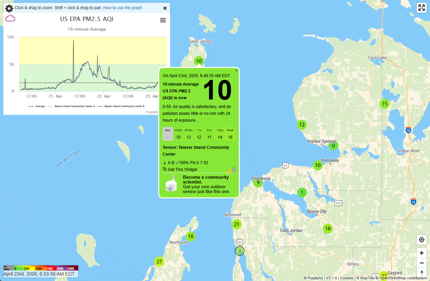Zoom in on the map
The width and height of the screenshot is (430, 281).
pyautogui.click(x=421, y=253)
